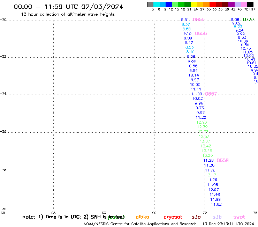Click the -24 latitude axis label
This screenshot has width=258, height=227.
(3, 94)
